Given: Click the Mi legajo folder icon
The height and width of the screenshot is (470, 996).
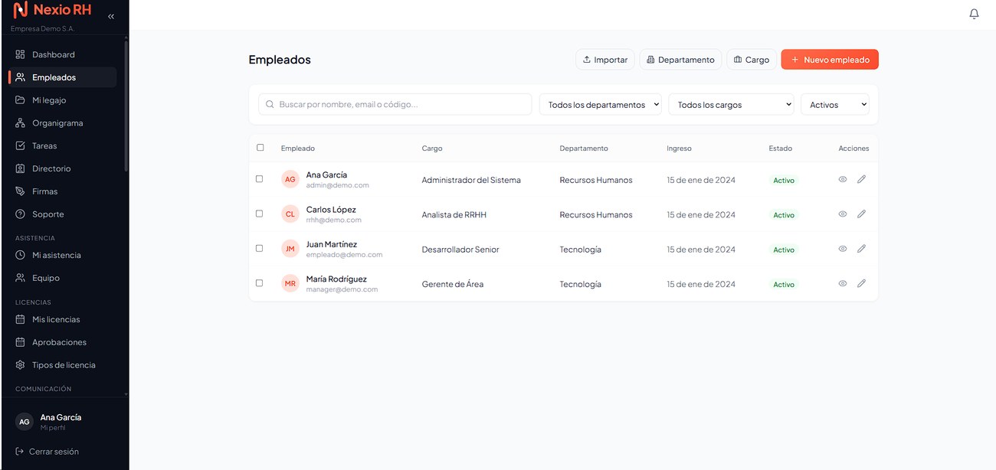Looking at the screenshot, I should pyautogui.click(x=21, y=100).
